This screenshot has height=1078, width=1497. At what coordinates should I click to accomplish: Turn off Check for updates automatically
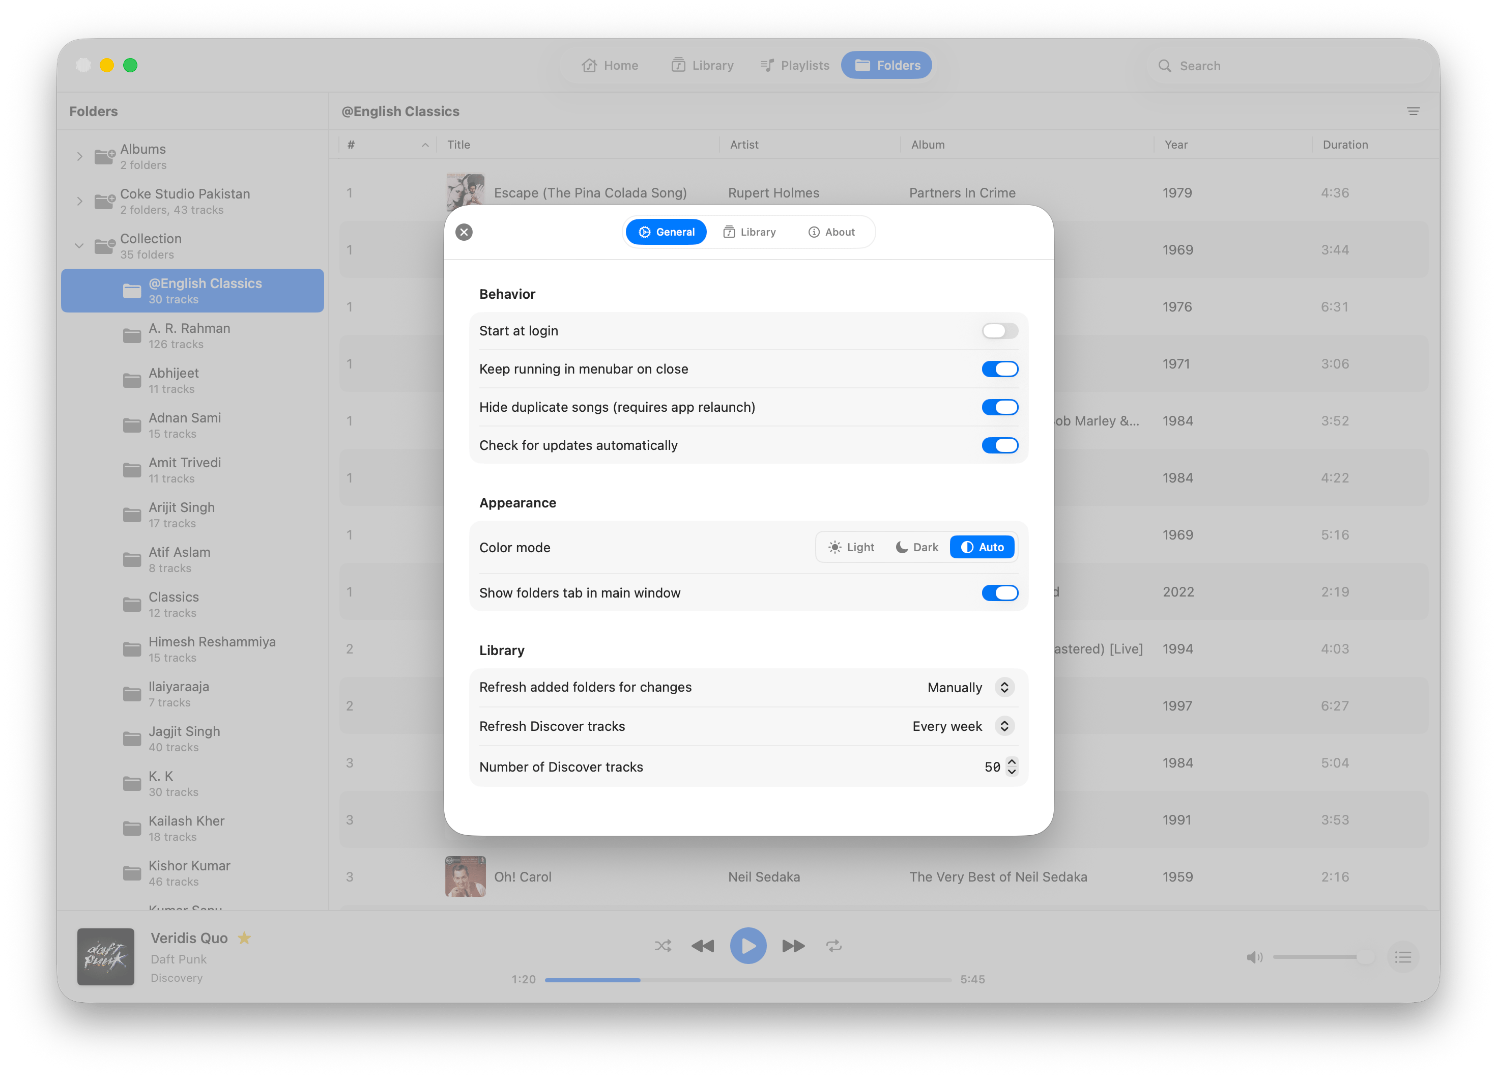(999, 445)
